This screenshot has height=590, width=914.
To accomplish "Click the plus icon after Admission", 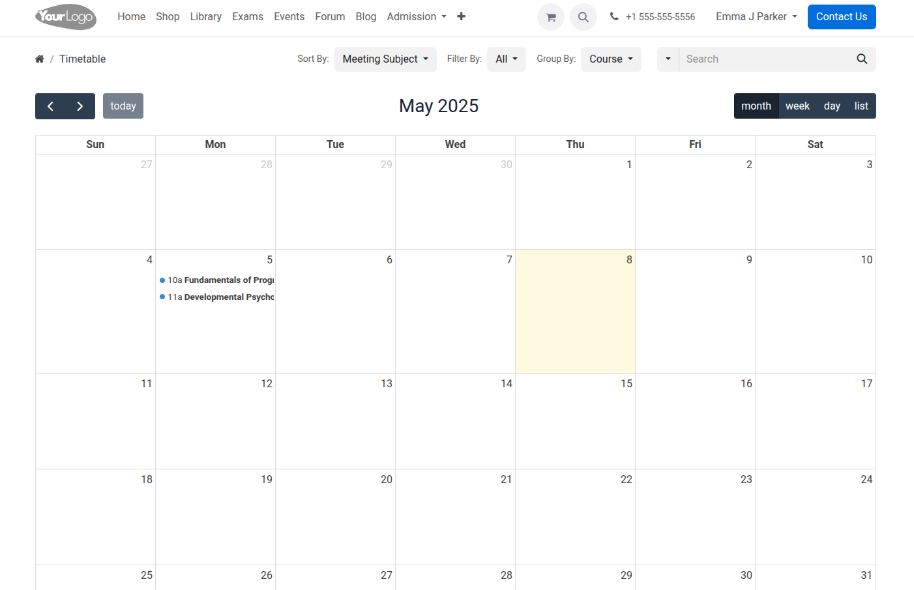I will coord(461,16).
